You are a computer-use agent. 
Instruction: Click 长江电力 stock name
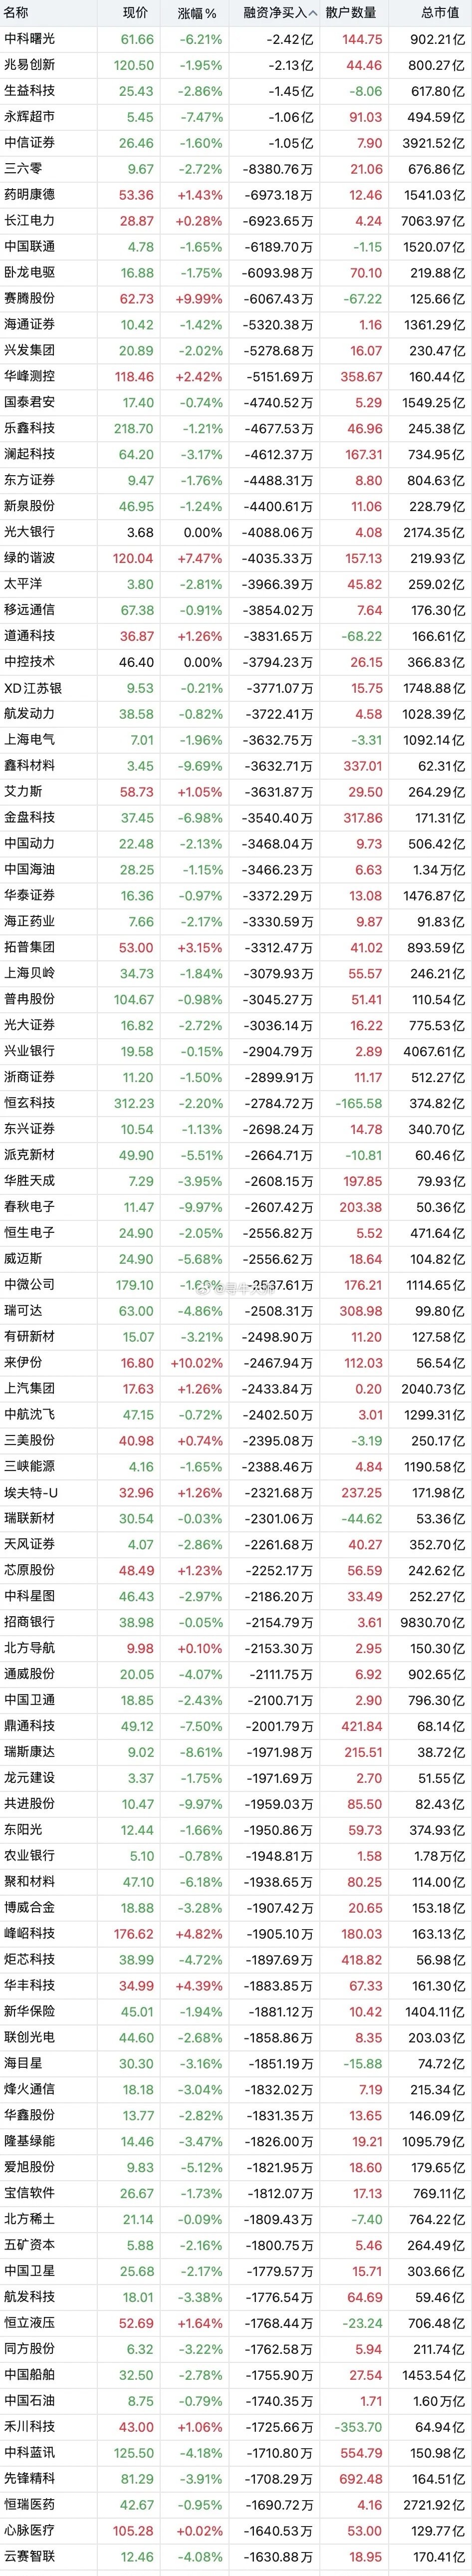30,221
